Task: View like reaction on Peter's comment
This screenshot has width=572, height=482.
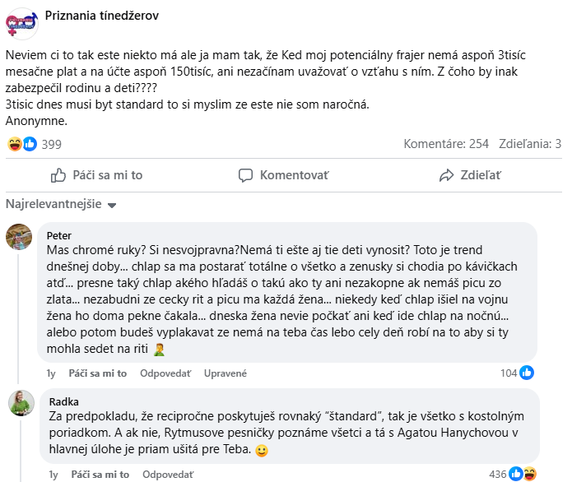Action: [527, 373]
